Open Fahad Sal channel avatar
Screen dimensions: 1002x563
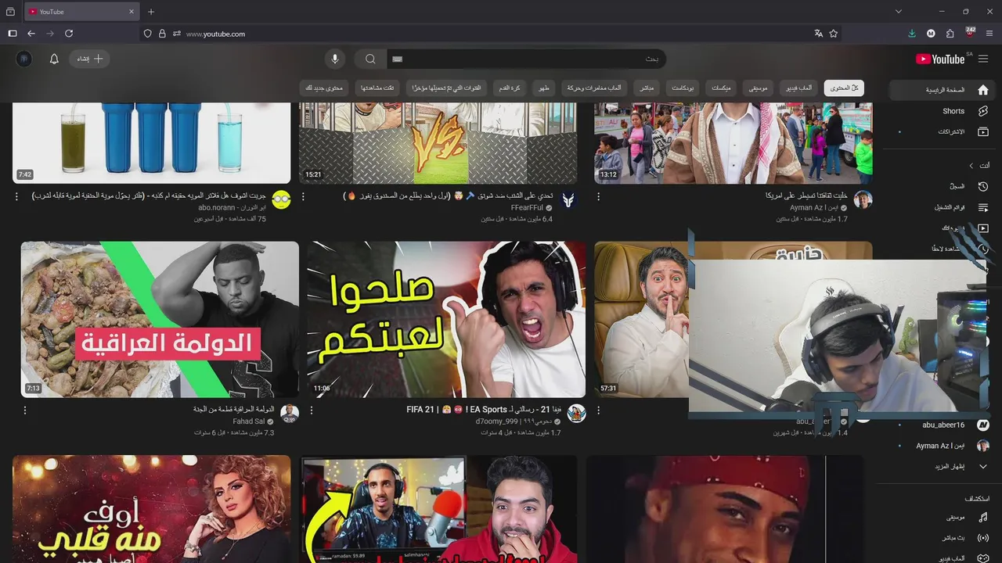(x=290, y=414)
